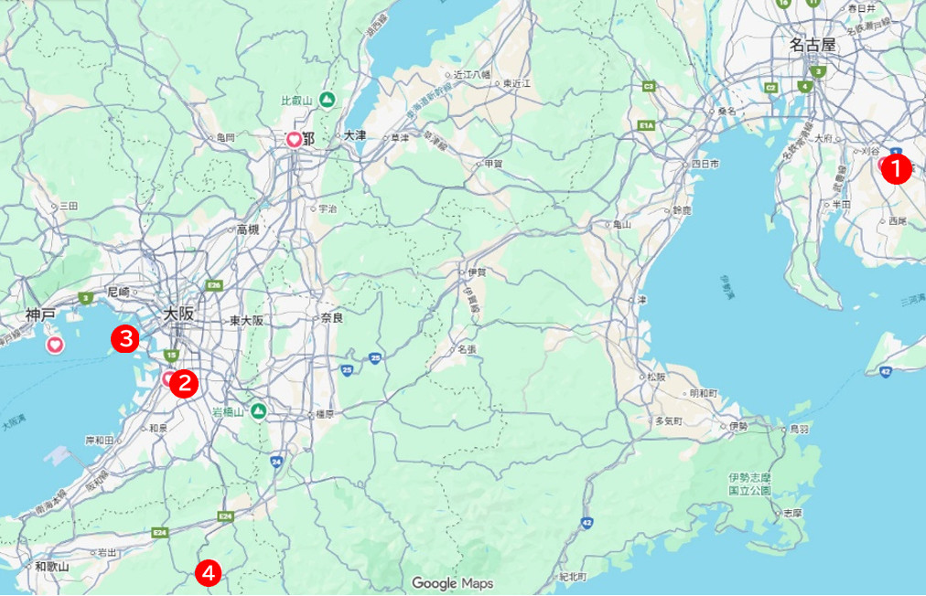
Task: Click the 比叡山 mountain peak icon
Action: click(x=327, y=100)
